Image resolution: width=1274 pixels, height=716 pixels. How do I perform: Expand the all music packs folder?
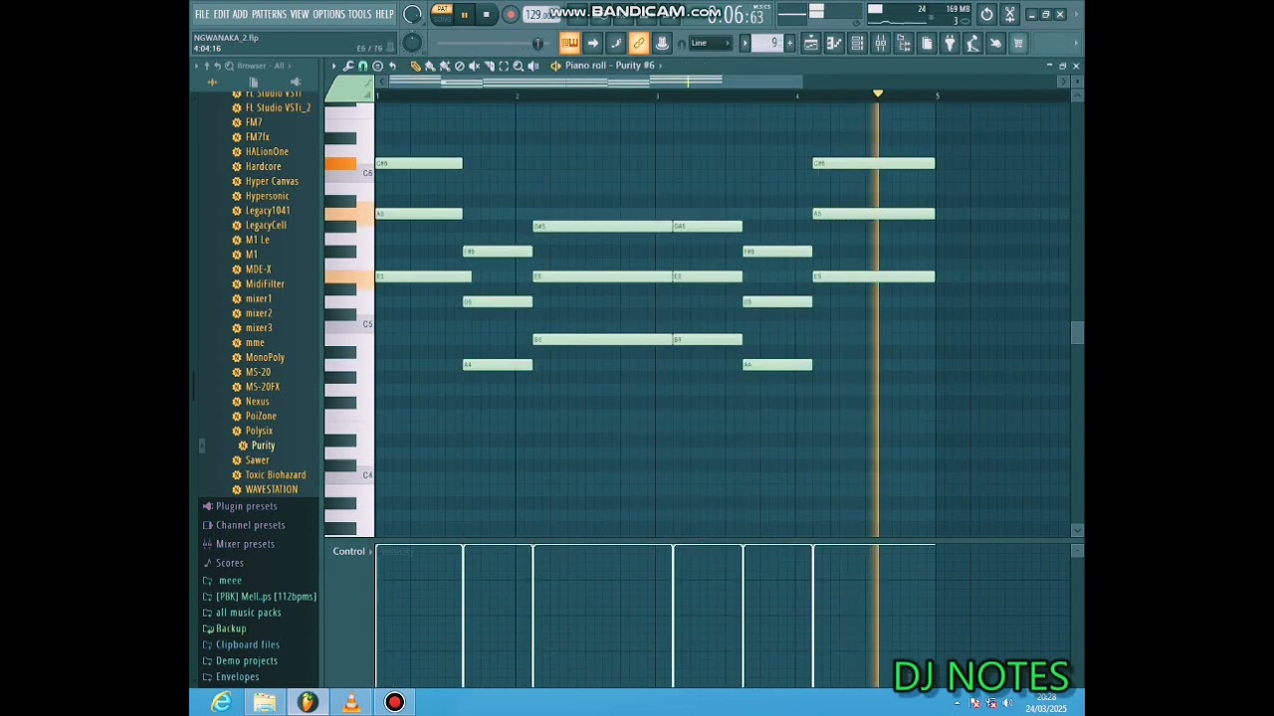[x=248, y=613]
